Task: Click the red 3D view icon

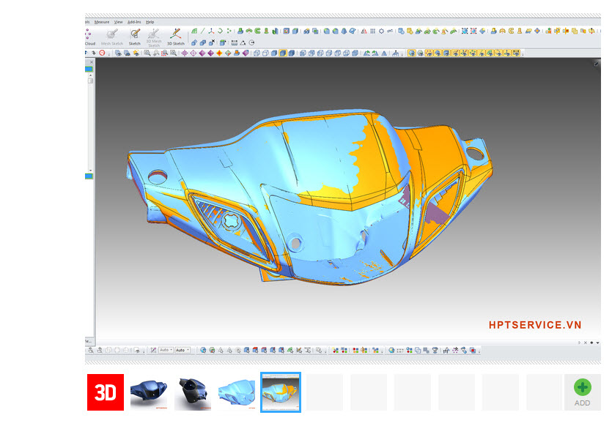Action: (x=106, y=392)
